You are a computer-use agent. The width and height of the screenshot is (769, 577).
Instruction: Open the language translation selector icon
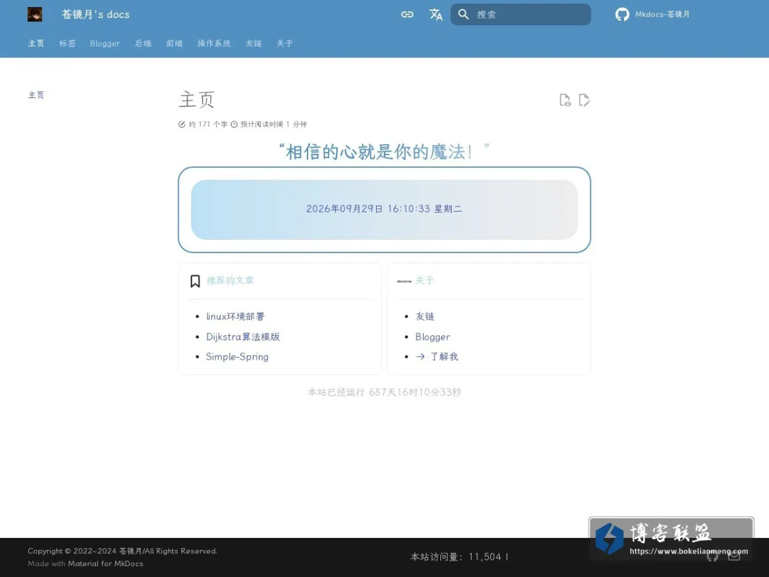click(436, 14)
